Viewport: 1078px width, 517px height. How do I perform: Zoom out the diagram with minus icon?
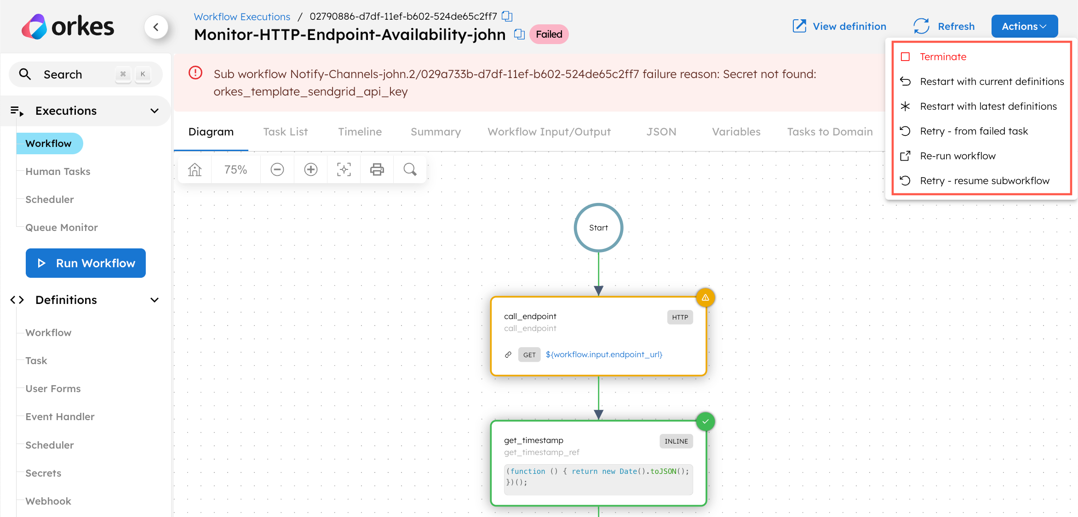click(277, 170)
